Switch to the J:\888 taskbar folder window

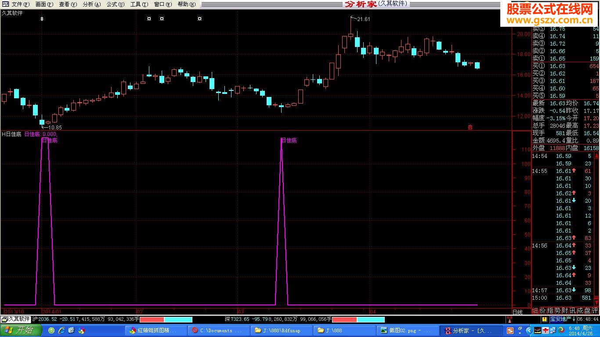point(344,330)
